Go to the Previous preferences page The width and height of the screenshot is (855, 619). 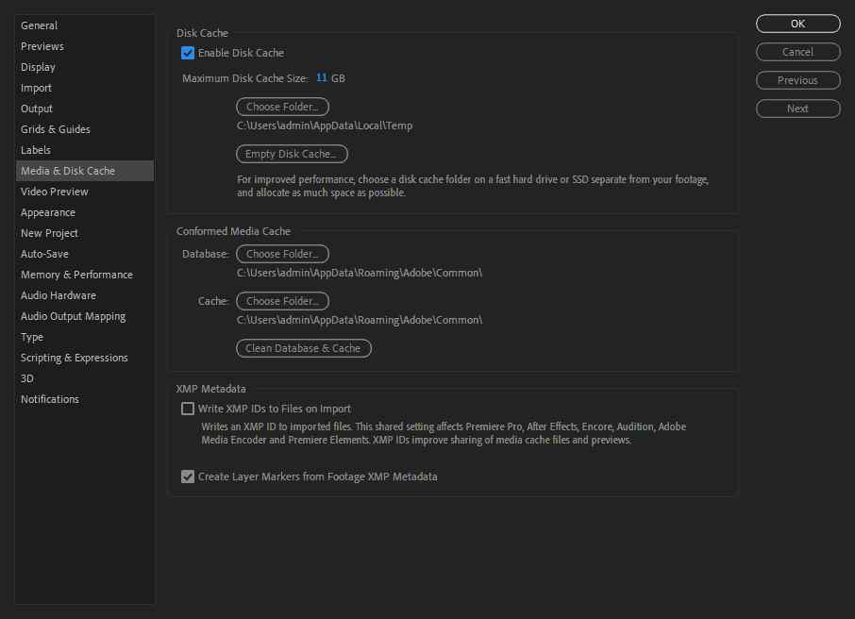tap(797, 80)
